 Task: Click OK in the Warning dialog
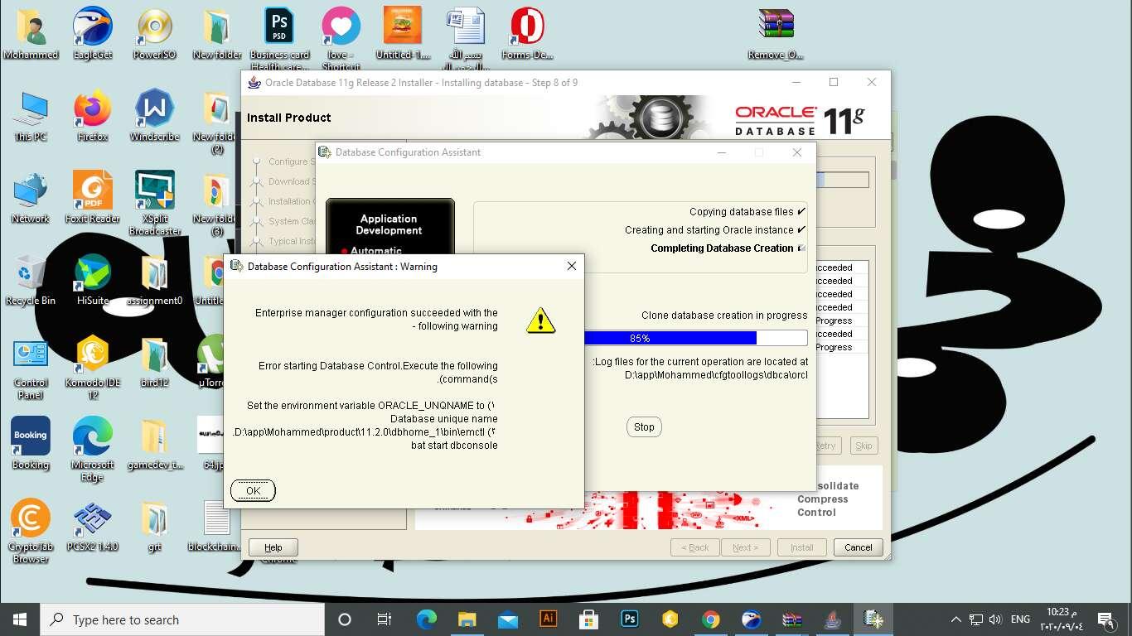tap(253, 490)
